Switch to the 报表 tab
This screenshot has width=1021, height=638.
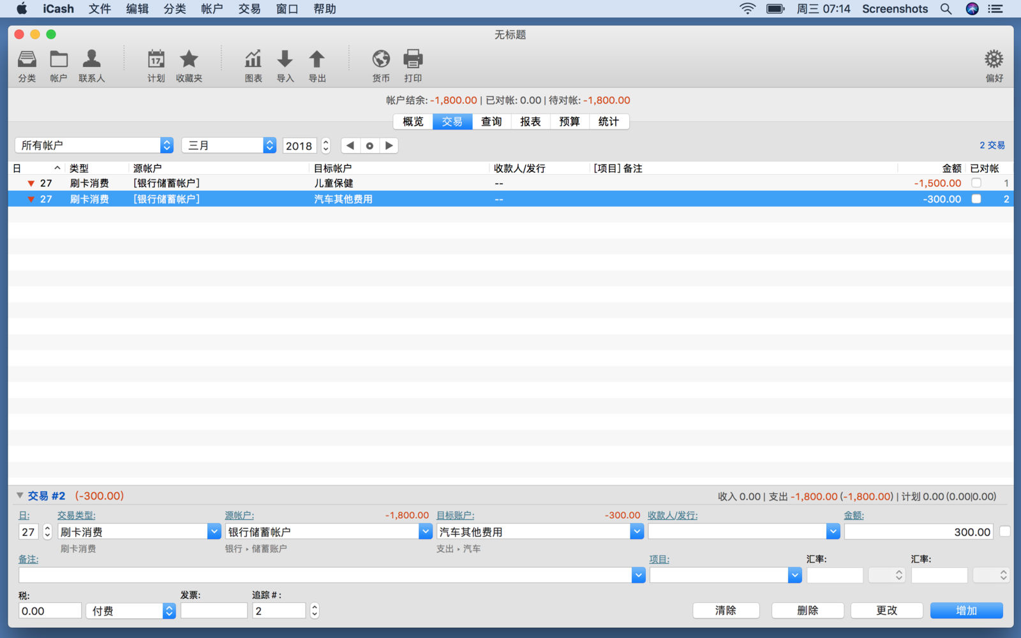click(530, 121)
